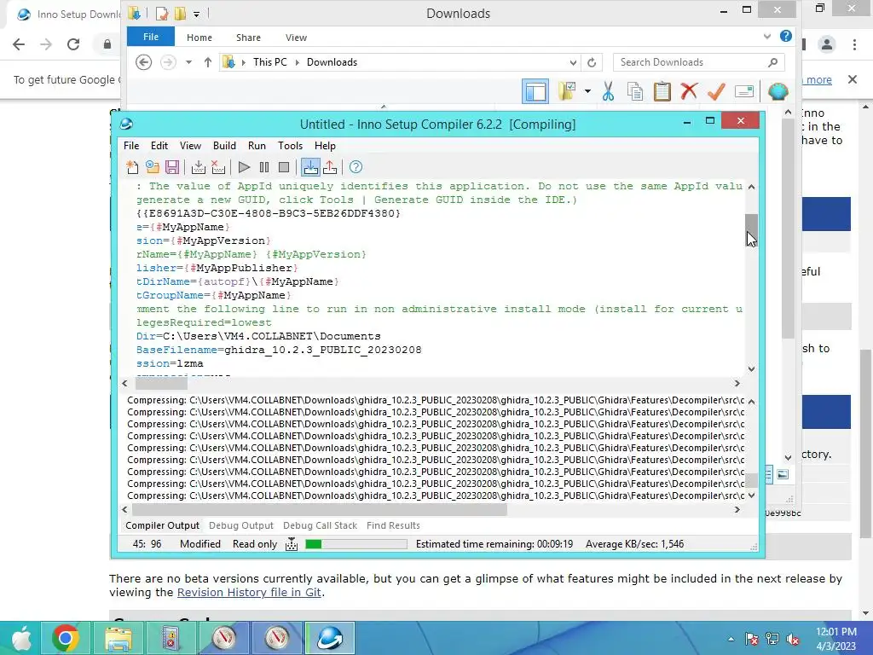The width and height of the screenshot is (873, 655).
Task: Open the Run menu in Inno Setup
Action: coord(257,145)
